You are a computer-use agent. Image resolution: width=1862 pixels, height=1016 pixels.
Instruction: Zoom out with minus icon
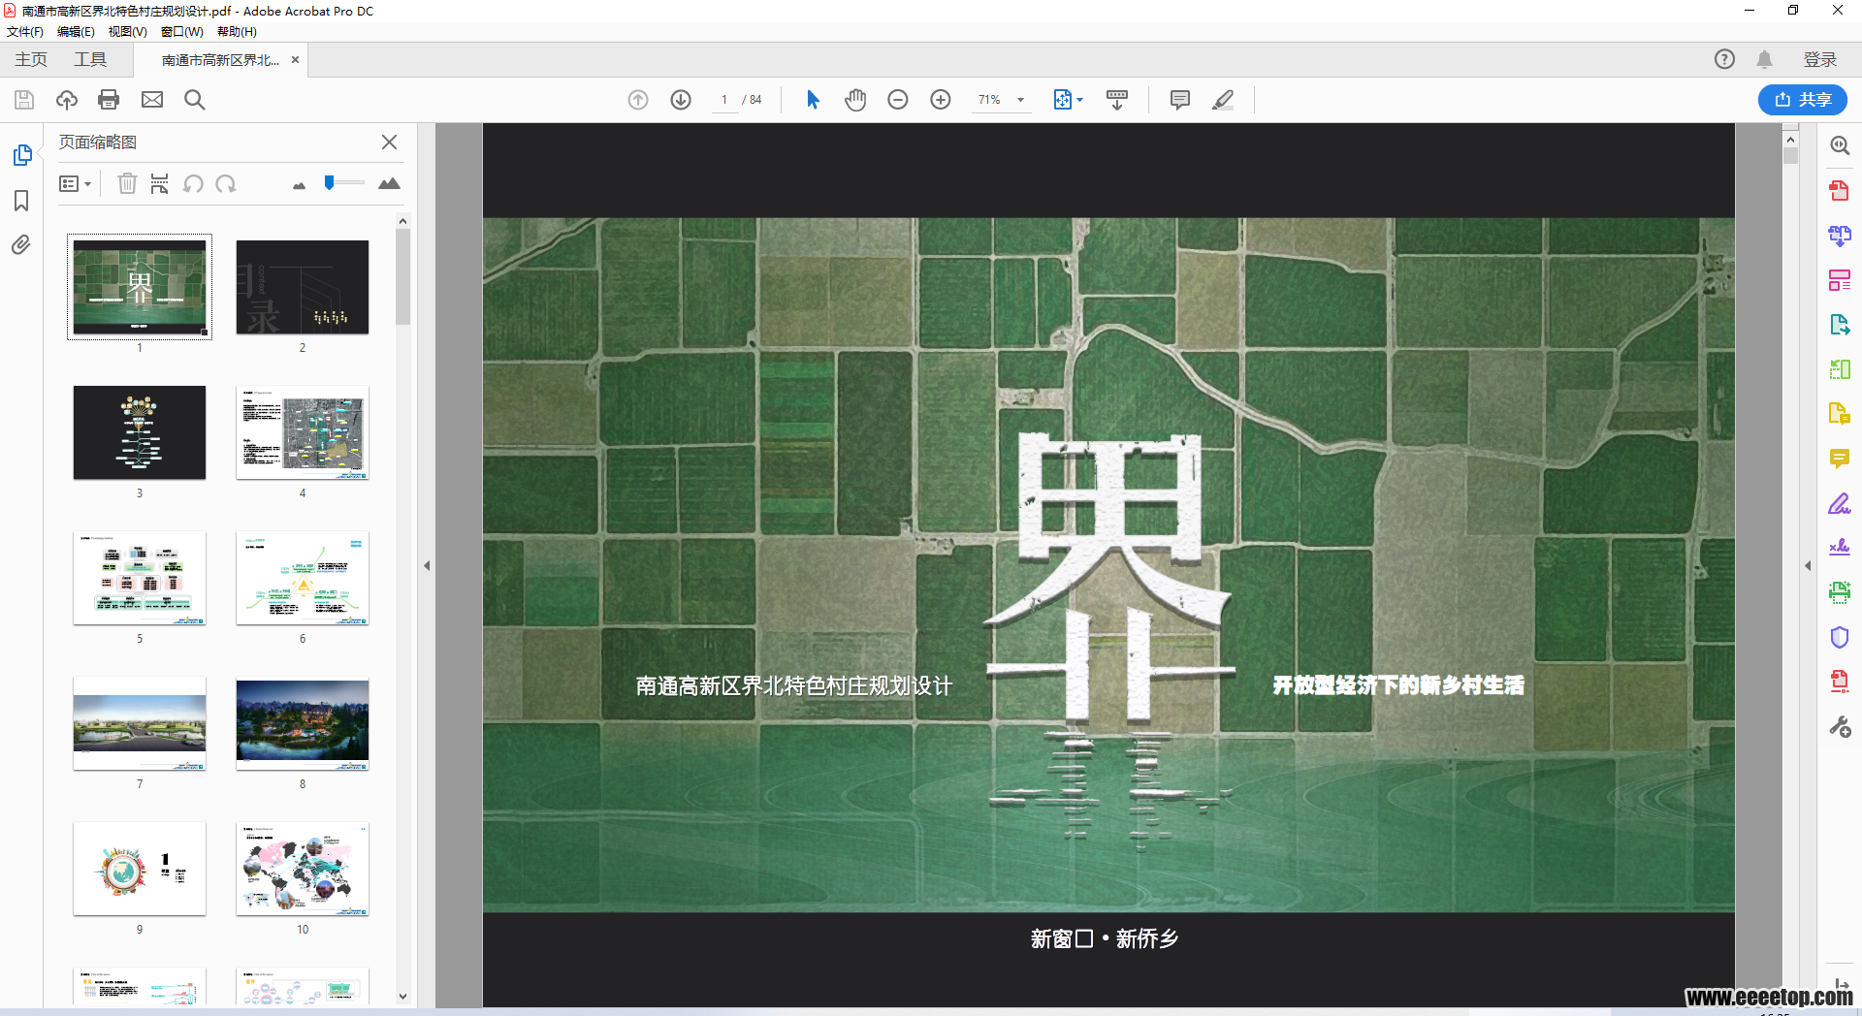(x=898, y=100)
